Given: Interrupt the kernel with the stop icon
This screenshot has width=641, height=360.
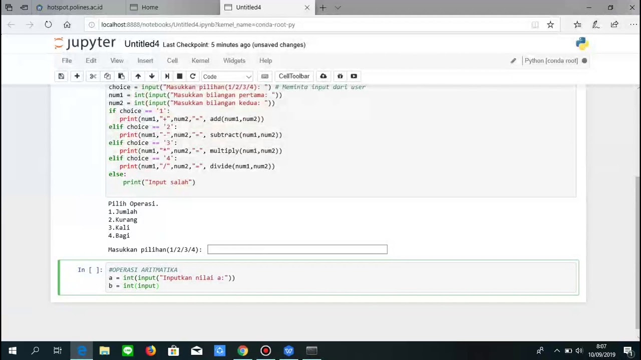Looking at the screenshot, I should coord(180,76).
